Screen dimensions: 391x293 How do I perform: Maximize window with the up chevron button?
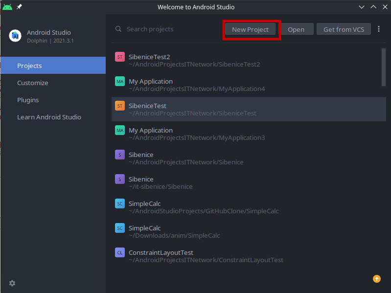tap(373, 7)
